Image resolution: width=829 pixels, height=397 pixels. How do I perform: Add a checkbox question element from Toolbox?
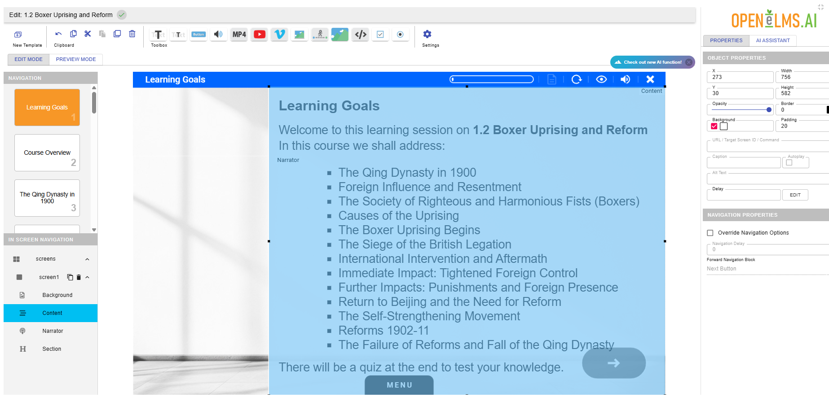[x=380, y=35]
